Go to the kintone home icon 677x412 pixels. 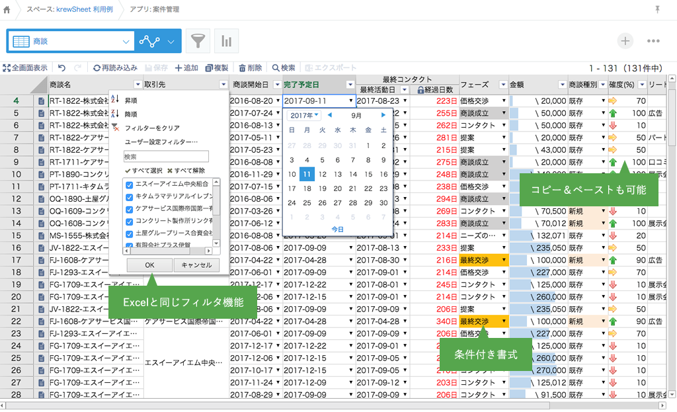click(7, 9)
